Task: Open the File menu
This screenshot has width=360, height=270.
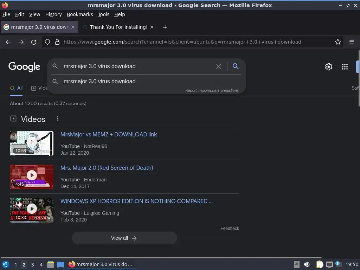Action: click(6, 14)
